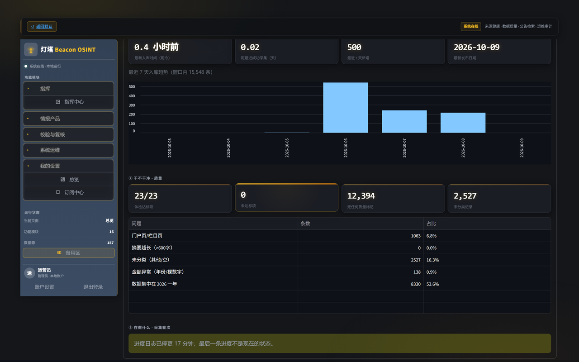Open the 订阅中心 sidebar page
579x362 pixels.
[68, 192]
